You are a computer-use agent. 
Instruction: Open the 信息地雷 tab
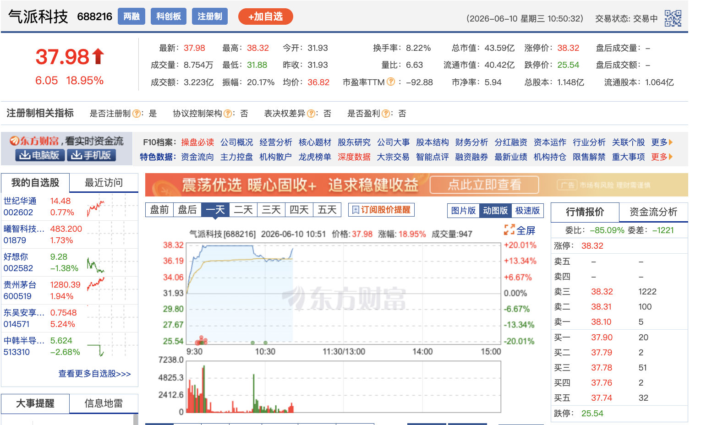tap(104, 403)
